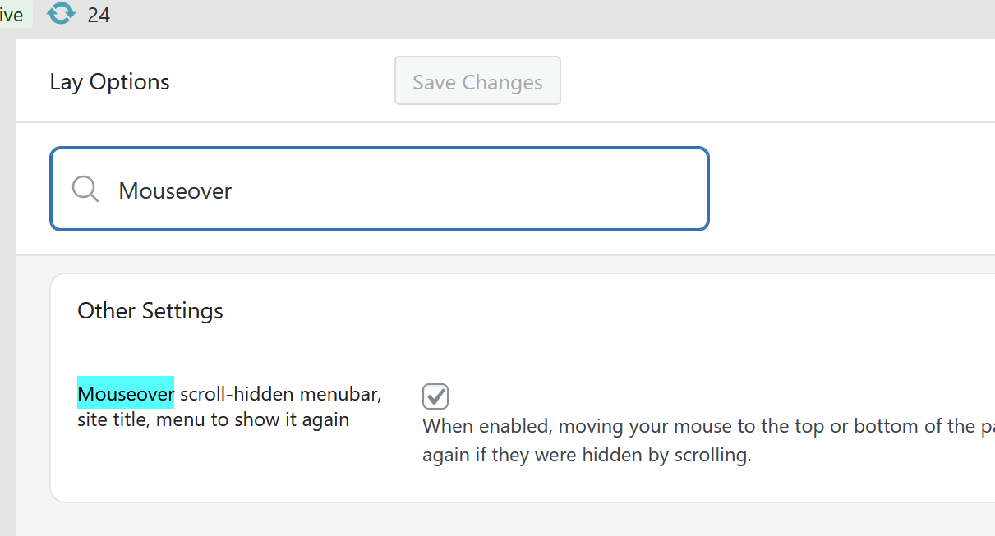Place cursor on typed 'Mouseover' search text
995x536 pixels.
click(175, 190)
